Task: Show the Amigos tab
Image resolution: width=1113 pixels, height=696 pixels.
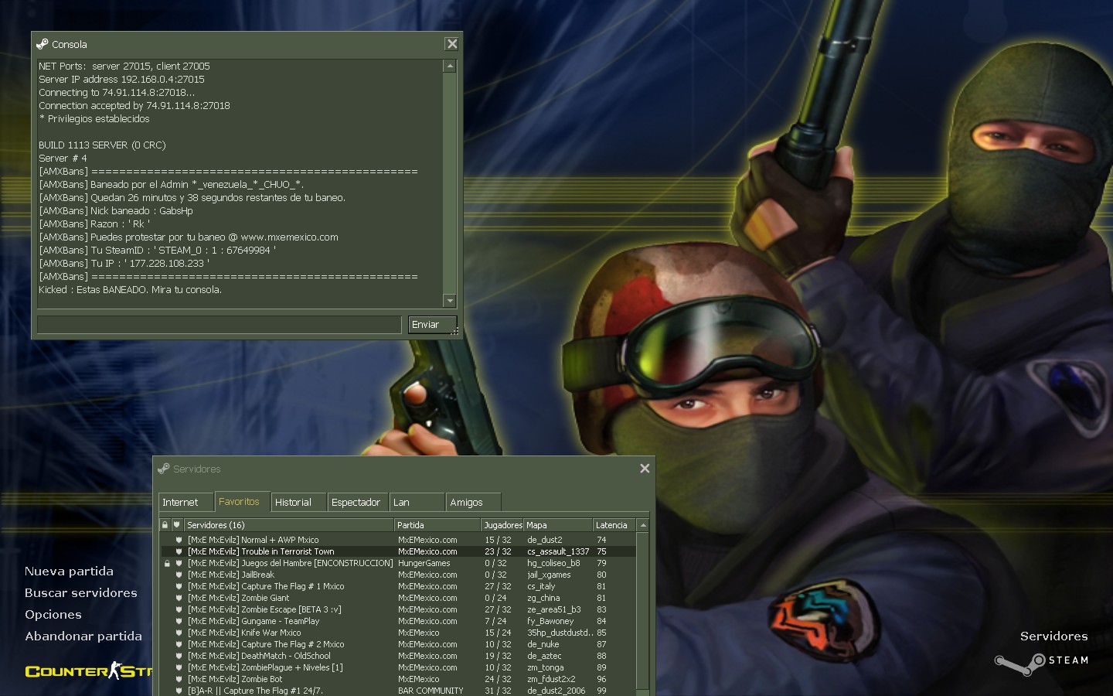Action: click(474, 502)
